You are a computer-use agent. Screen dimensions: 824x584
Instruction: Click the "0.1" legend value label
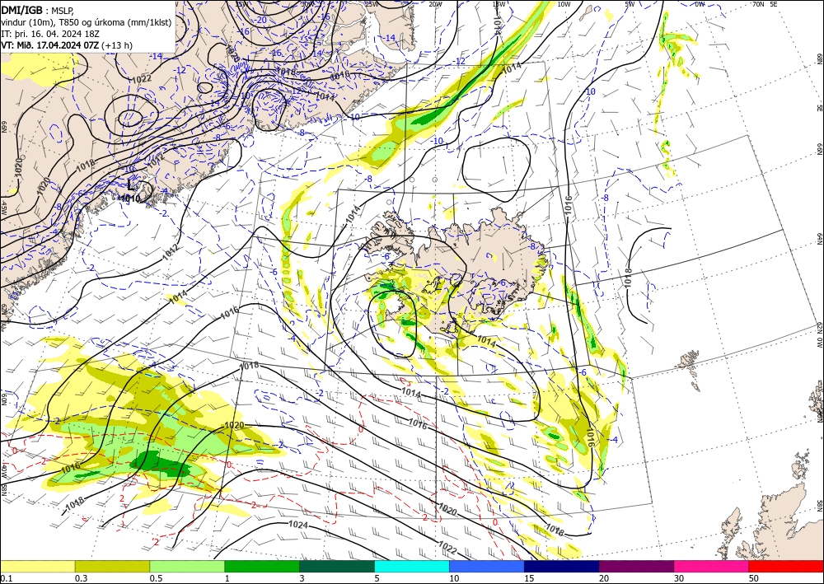[x=5, y=578]
